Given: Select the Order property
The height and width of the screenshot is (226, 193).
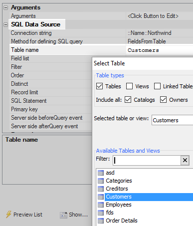Looking at the screenshot, I should 17,75.
